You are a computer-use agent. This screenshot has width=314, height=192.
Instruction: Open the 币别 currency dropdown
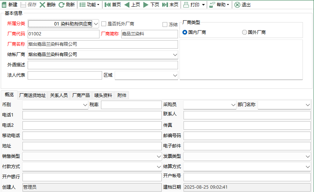click(x=85, y=105)
